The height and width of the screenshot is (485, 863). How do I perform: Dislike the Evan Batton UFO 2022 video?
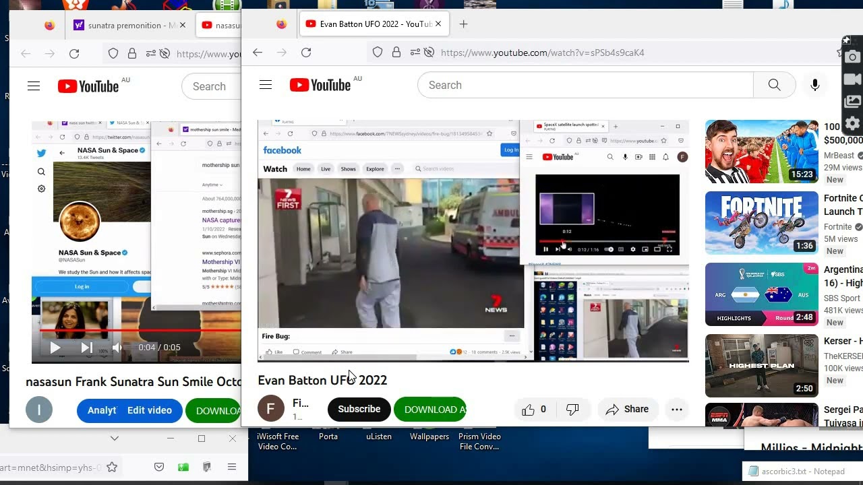[572, 409]
